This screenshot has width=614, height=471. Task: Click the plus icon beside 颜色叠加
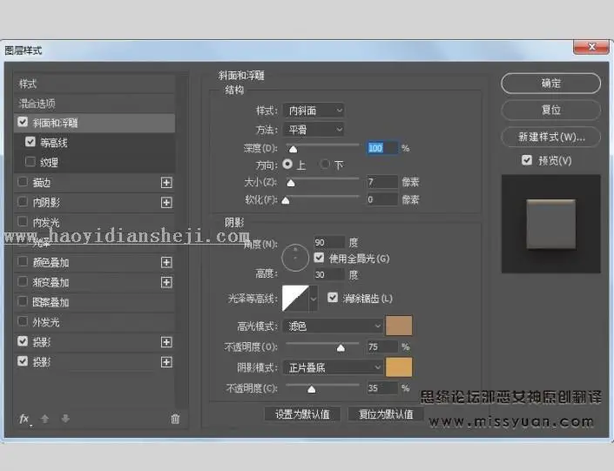166,262
